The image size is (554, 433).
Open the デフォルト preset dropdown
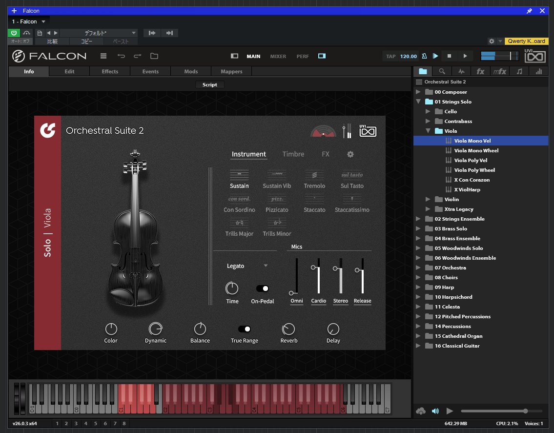point(98,33)
